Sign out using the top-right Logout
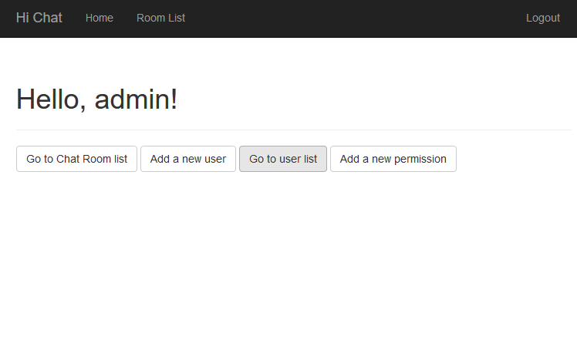Screen dimensions: 577x340 pyautogui.click(x=542, y=18)
